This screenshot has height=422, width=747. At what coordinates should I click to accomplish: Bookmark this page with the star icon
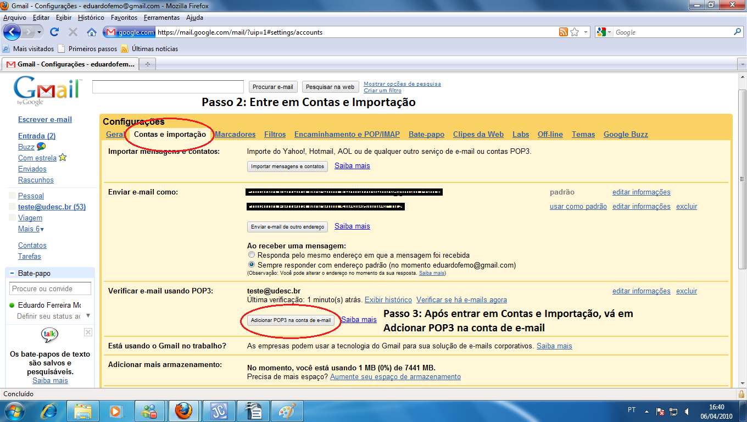tap(575, 32)
